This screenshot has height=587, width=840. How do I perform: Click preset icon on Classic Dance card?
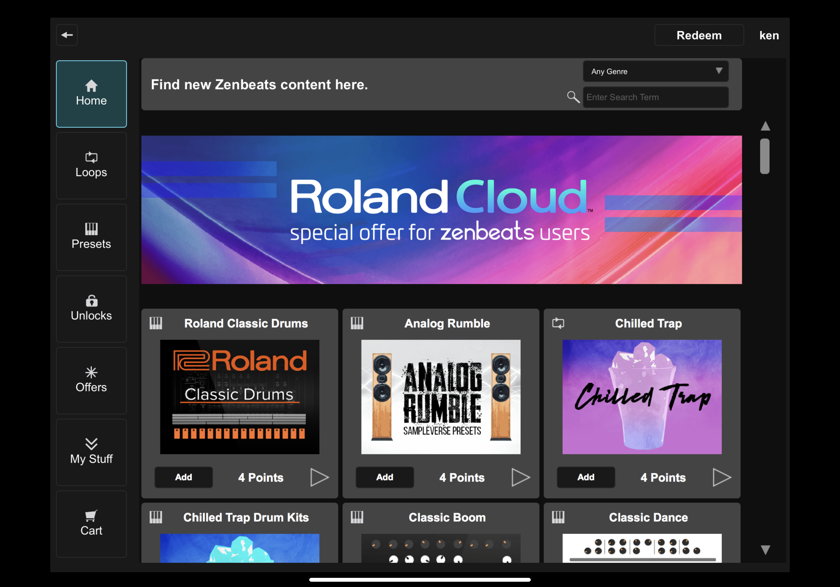(x=558, y=517)
